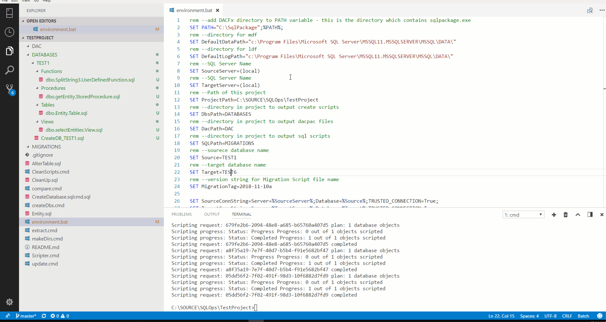The width and height of the screenshot is (606, 322).
Task: Open compare.cmd file
Action: pyautogui.click(x=92, y=189)
